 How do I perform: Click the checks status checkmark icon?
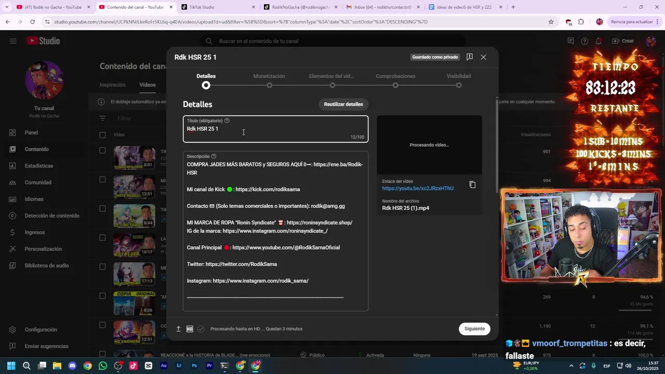coord(201,329)
